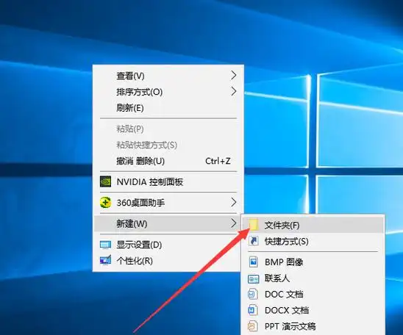Create a new DOCX 文档

coord(313,310)
